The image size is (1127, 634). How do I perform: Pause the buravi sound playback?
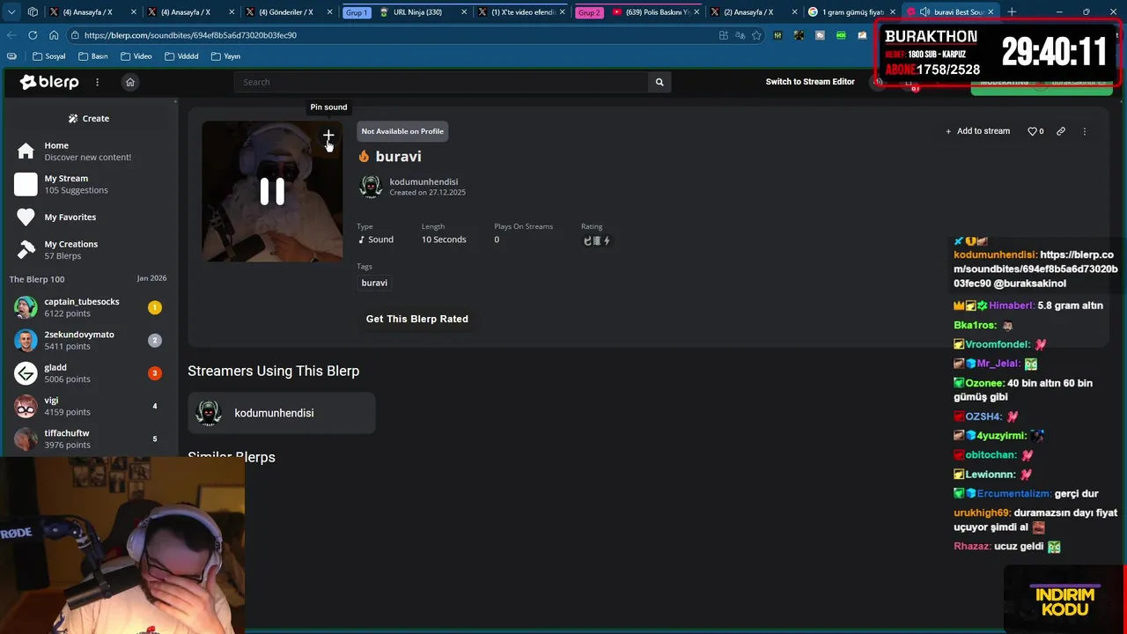272,191
